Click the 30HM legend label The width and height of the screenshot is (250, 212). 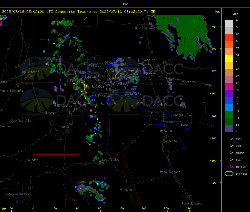[239, 146]
